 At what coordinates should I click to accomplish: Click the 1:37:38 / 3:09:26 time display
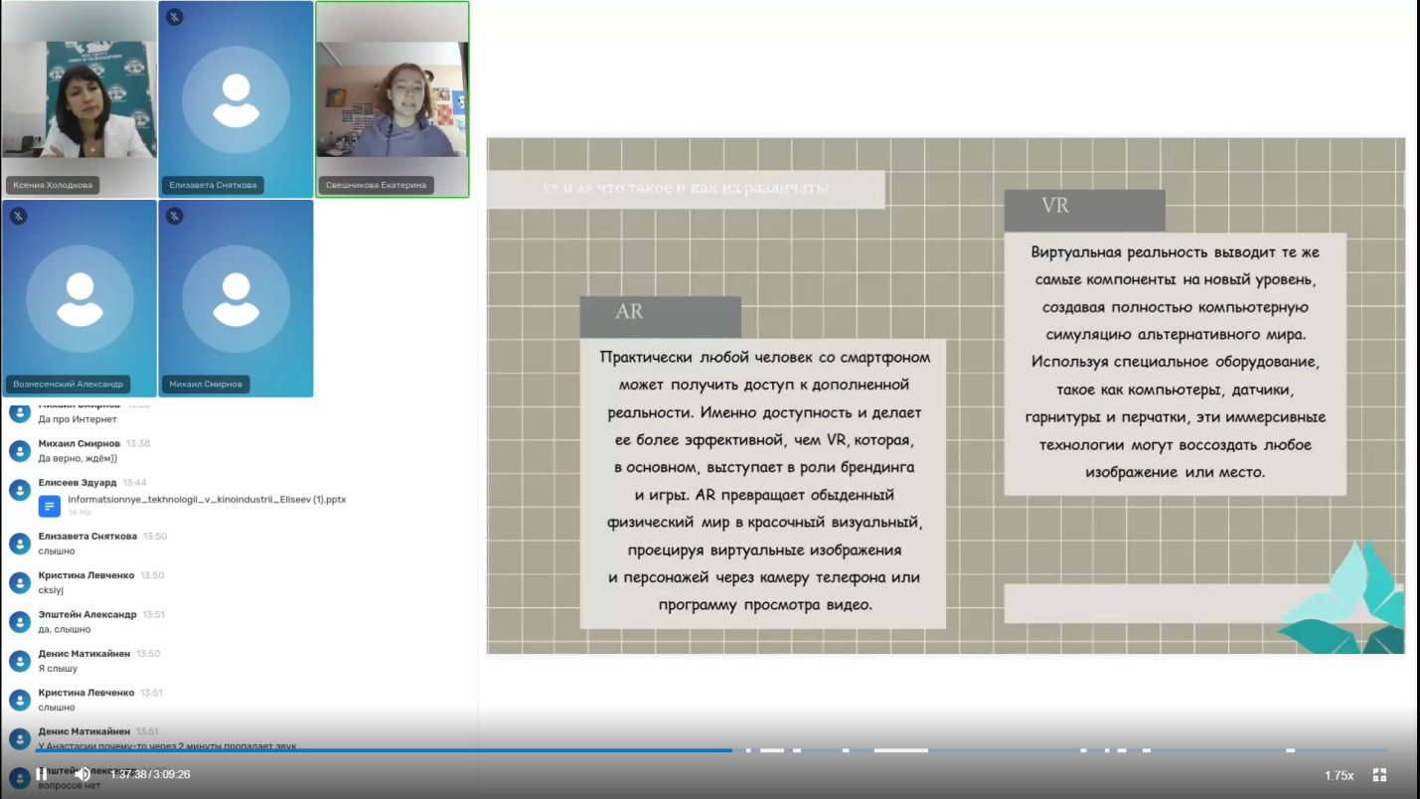click(x=150, y=775)
